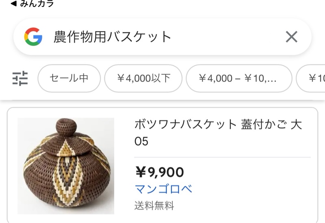Viewport: 325px width, 223px height.
Task: Visit the マンゴロベ store link
Action: pos(163,189)
